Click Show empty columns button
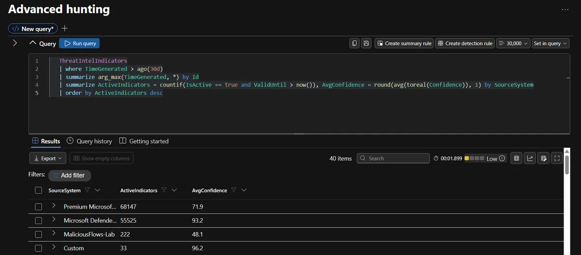This screenshot has height=255, width=581. [101, 158]
